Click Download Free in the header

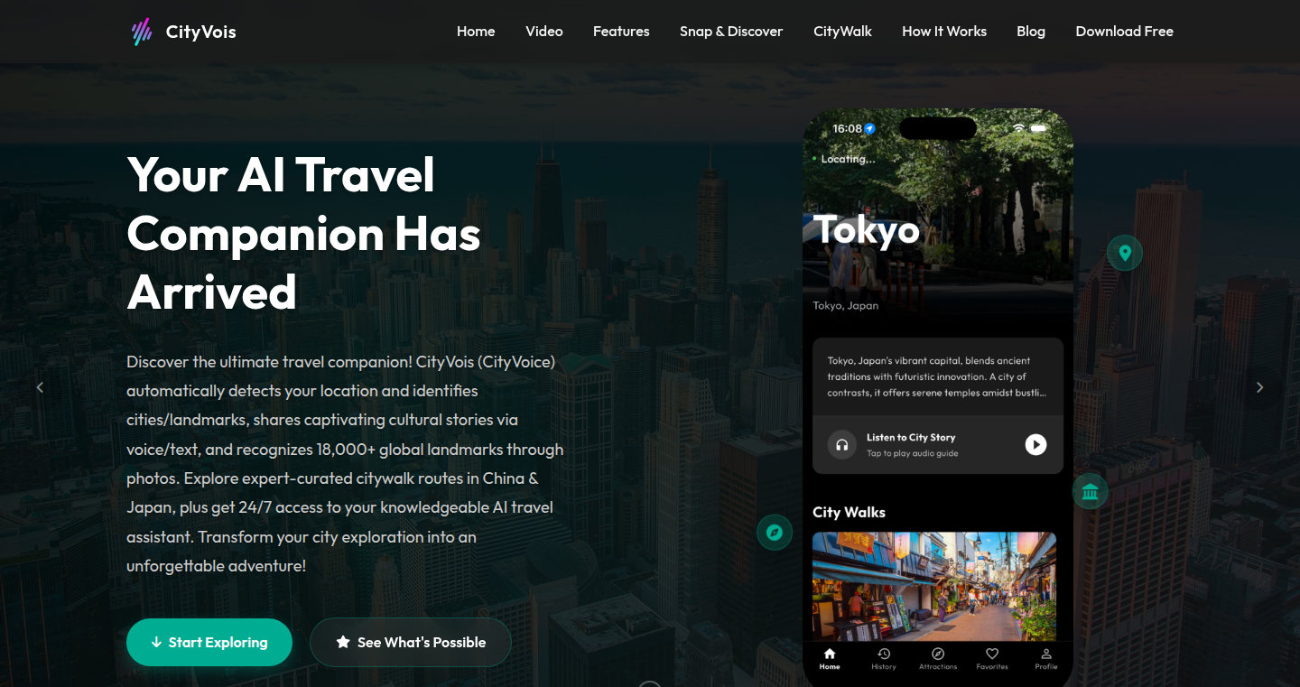coord(1125,32)
